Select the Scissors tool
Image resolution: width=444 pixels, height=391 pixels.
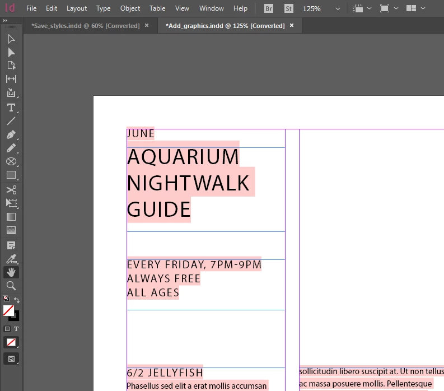tap(11, 190)
